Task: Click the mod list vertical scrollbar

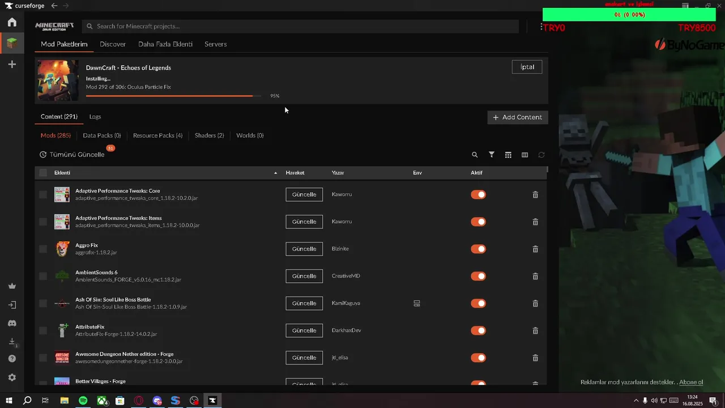Action: click(547, 168)
